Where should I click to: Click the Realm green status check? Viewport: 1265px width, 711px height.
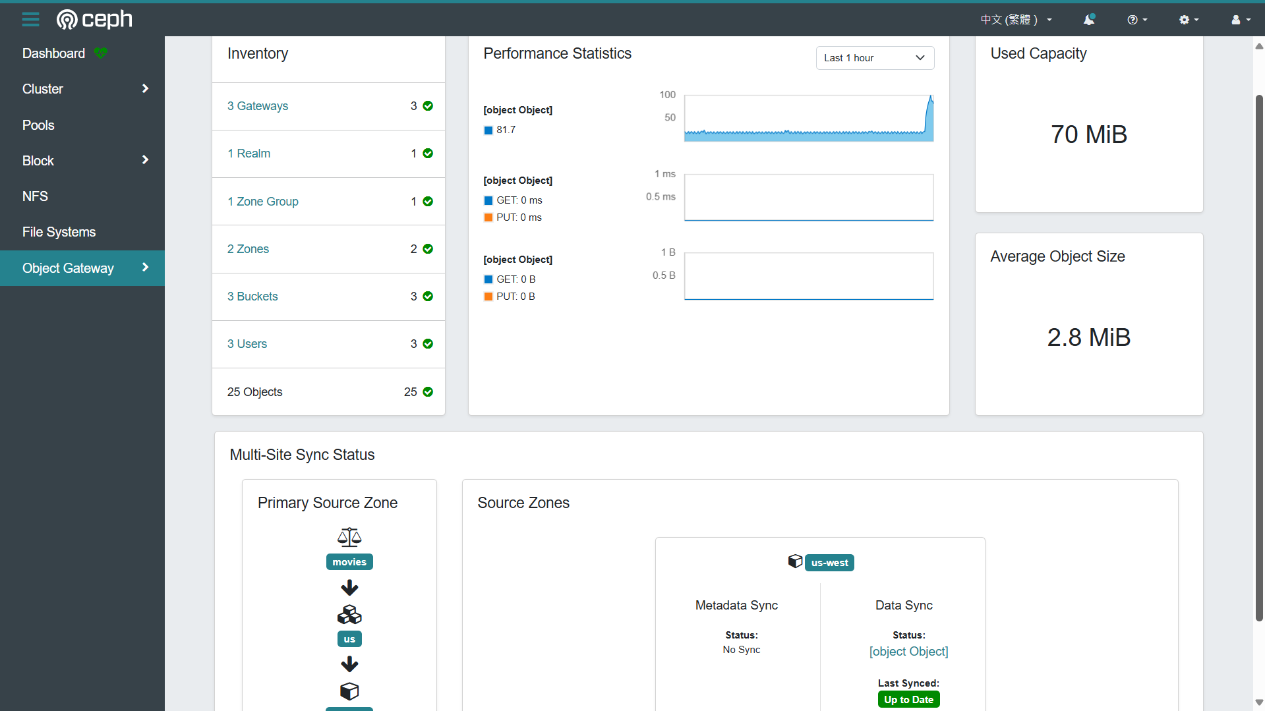(x=428, y=154)
